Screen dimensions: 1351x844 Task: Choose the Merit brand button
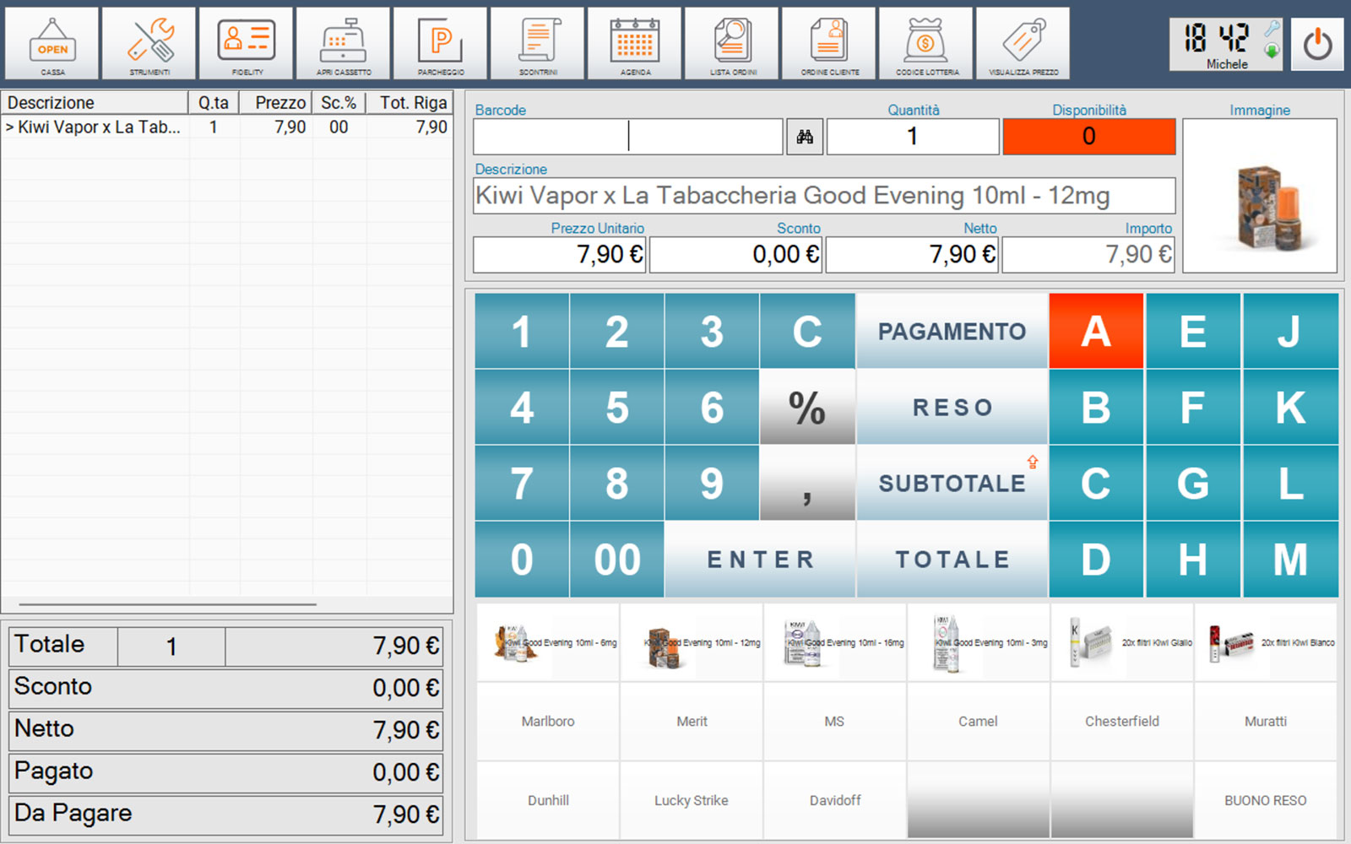tap(692, 721)
